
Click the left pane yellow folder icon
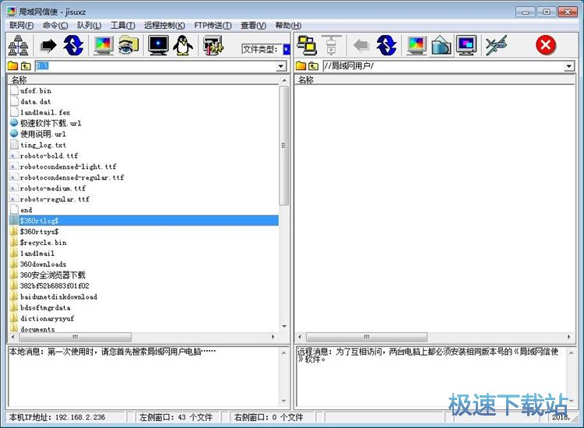click(x=12, y=66)
